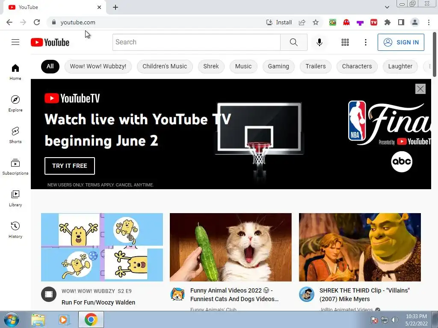Select the Music chip
Viewport: 438px width, 328px height.
[x=243, y=66]
